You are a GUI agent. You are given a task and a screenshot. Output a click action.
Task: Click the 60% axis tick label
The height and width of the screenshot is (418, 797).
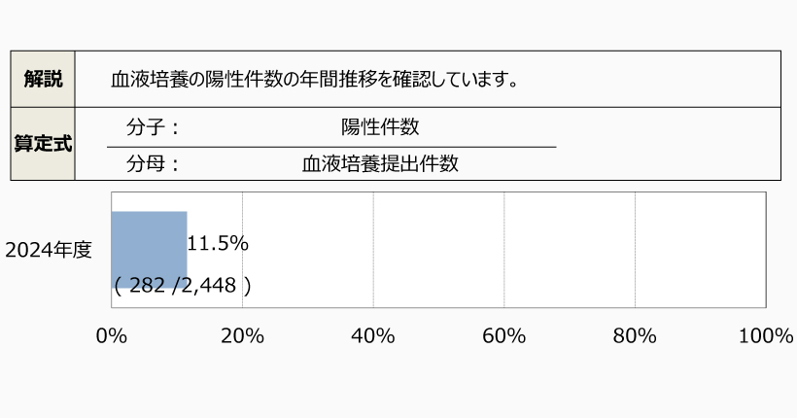(503, 336)
